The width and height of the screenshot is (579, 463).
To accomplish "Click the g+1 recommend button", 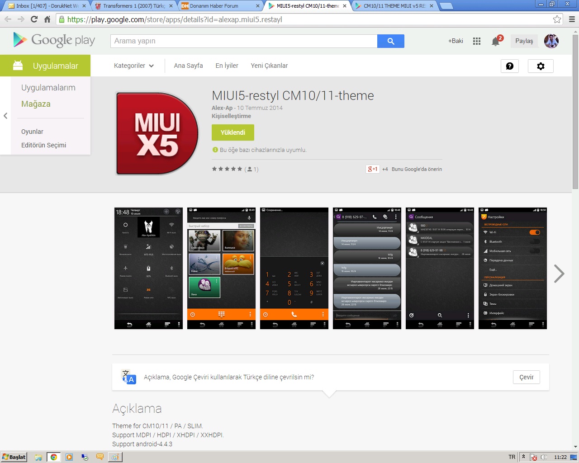I will coord(373,169).
